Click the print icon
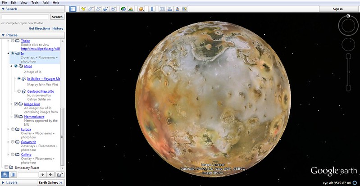Image resolution: width=360 pixels, height=186 pixels. [170, 9]
